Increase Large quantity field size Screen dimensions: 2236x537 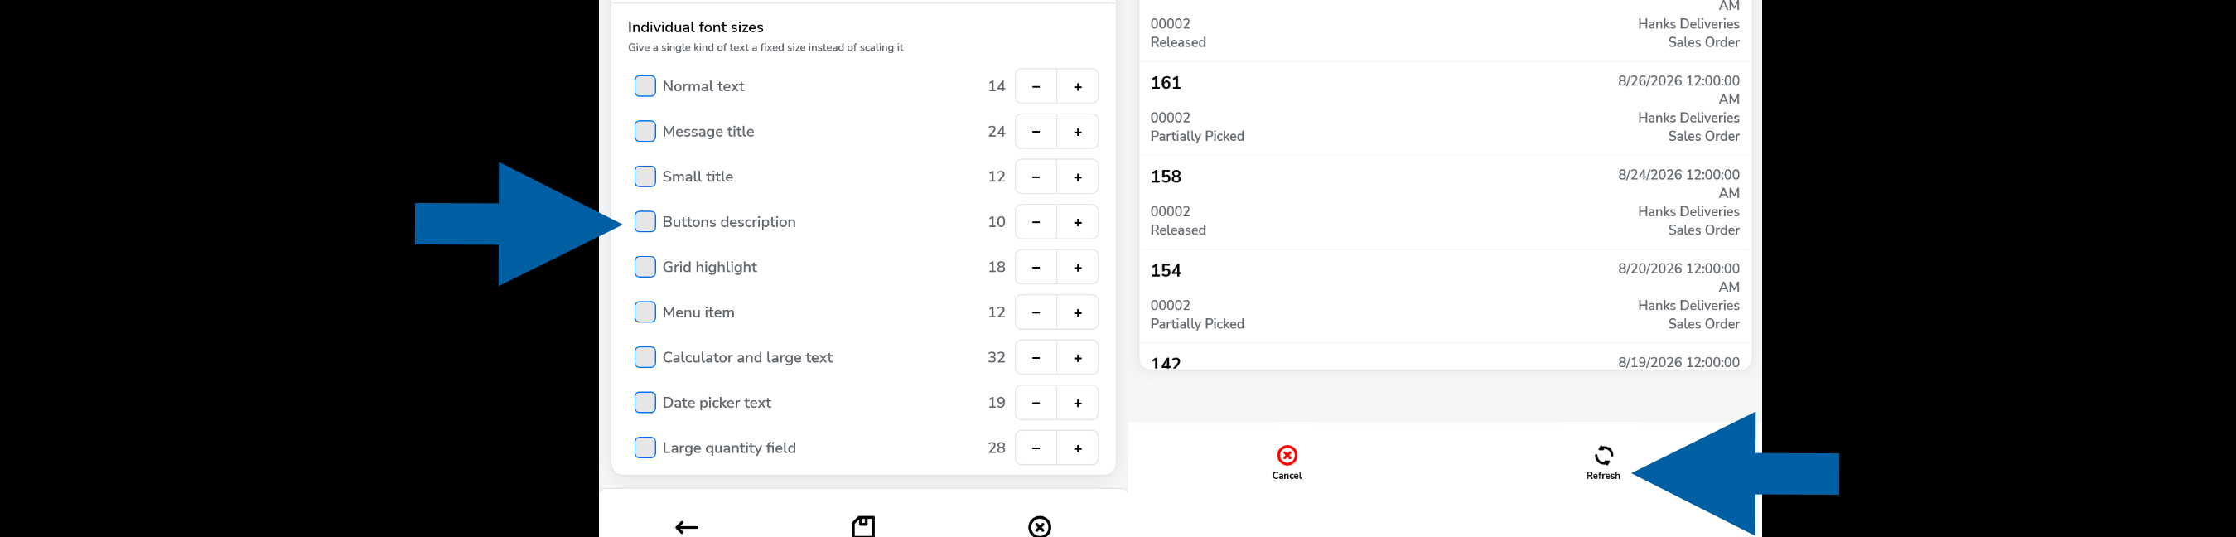point(1078,447)
